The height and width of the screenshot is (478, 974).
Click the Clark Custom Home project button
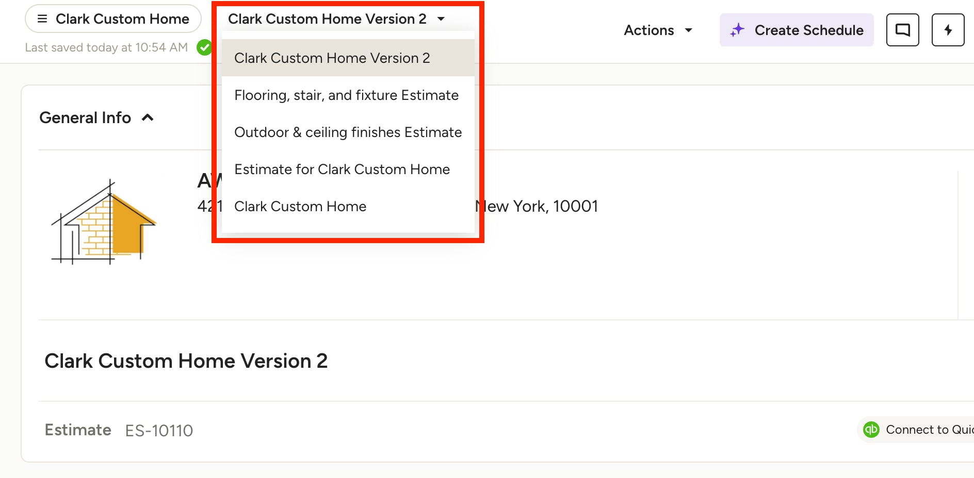point(113,19)
